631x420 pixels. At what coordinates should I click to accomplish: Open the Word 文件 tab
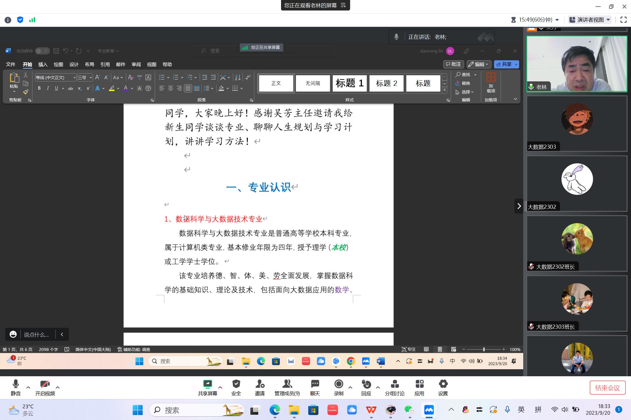pos(11,64)
